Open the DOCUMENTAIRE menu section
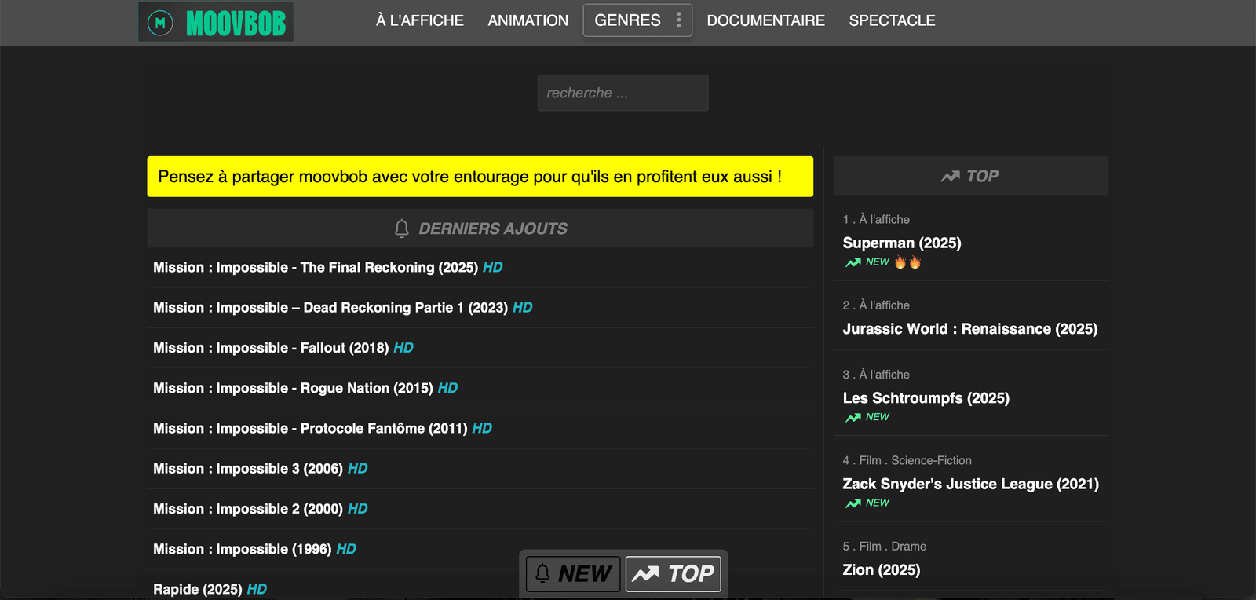Image resolution: width=1256 pixels, height=600 pixels. (765, 20)
